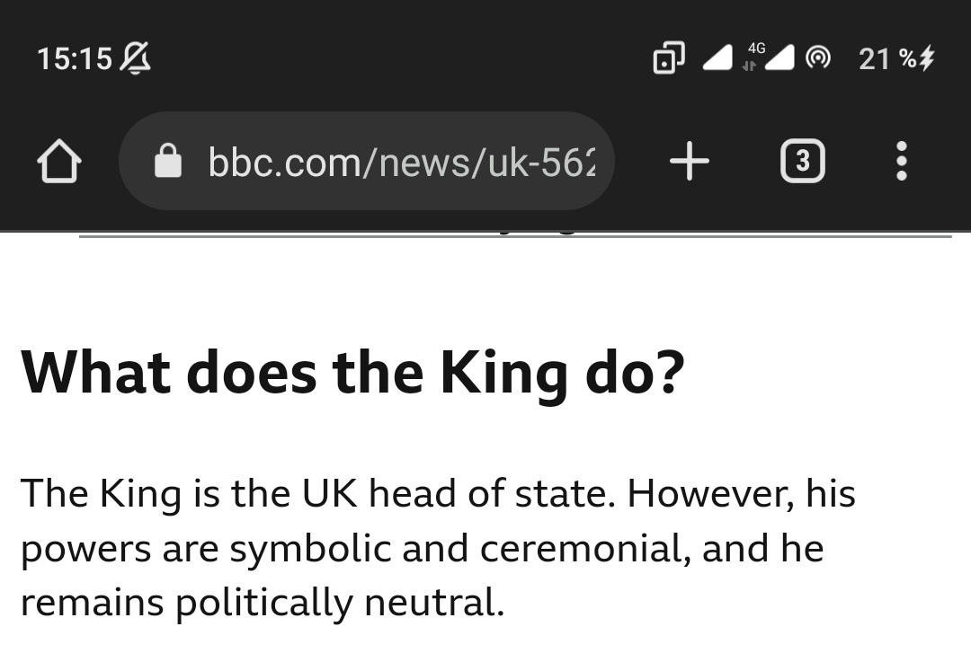Tap the overlapping-squares status icon left of signal
The width and height of the screenshot is (971, 662).
[x=668, y=58]
